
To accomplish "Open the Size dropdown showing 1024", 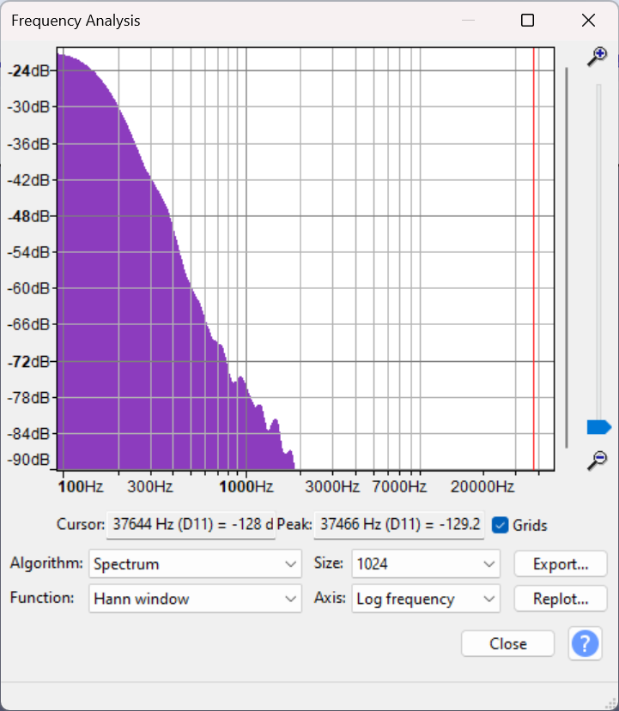I will click(426, 563).
